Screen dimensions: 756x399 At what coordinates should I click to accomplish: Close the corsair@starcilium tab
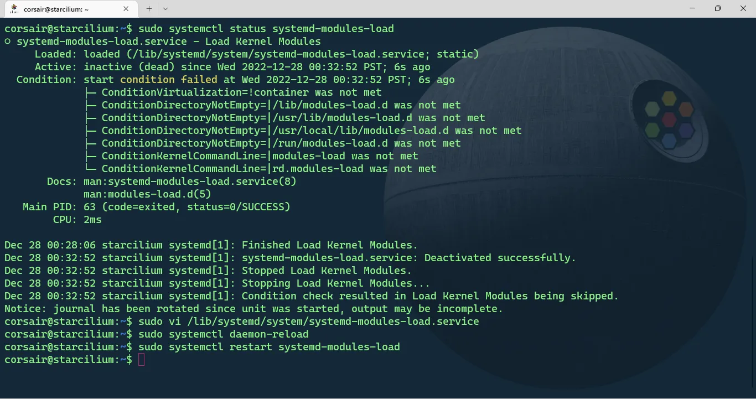click(x=126, y=9)
